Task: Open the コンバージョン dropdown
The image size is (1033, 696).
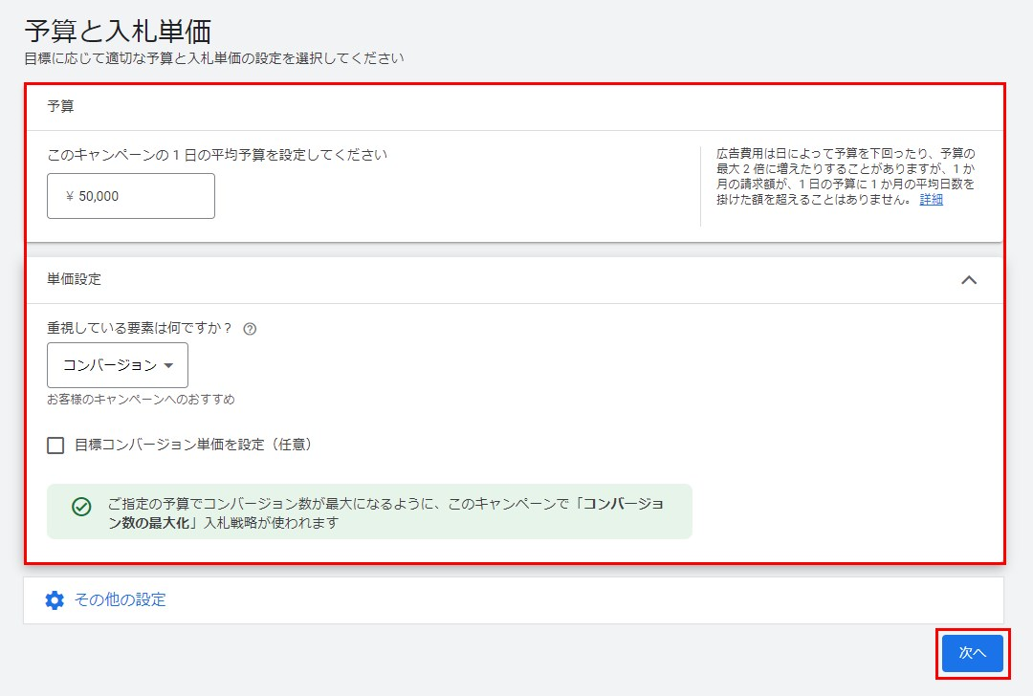Action: point(118,365)
